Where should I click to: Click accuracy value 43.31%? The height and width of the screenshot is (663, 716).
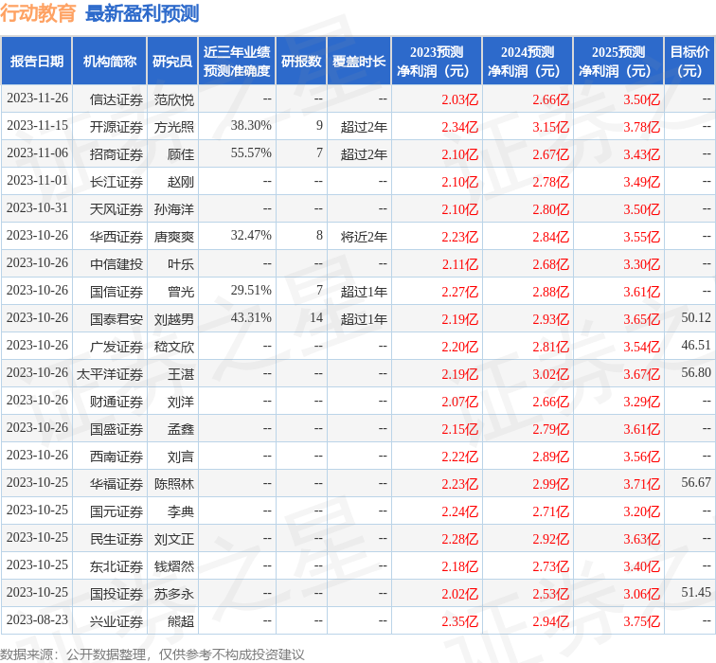coord(251,317)
